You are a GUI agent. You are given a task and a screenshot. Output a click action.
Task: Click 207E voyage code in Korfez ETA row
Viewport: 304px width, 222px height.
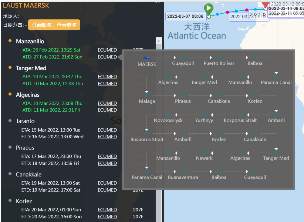click(x=138, y=210)
